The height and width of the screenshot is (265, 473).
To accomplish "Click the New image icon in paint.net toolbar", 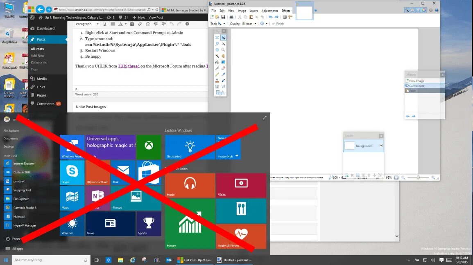I will tap(212, 17).
